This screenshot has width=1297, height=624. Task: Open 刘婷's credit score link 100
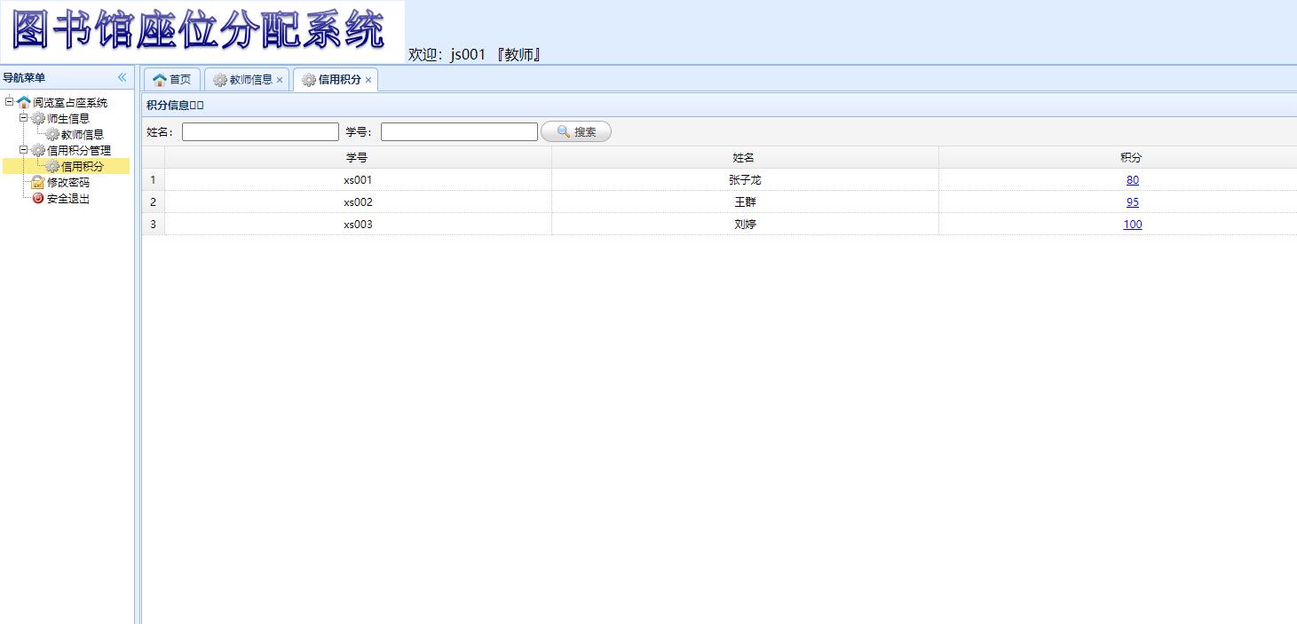1132,224
